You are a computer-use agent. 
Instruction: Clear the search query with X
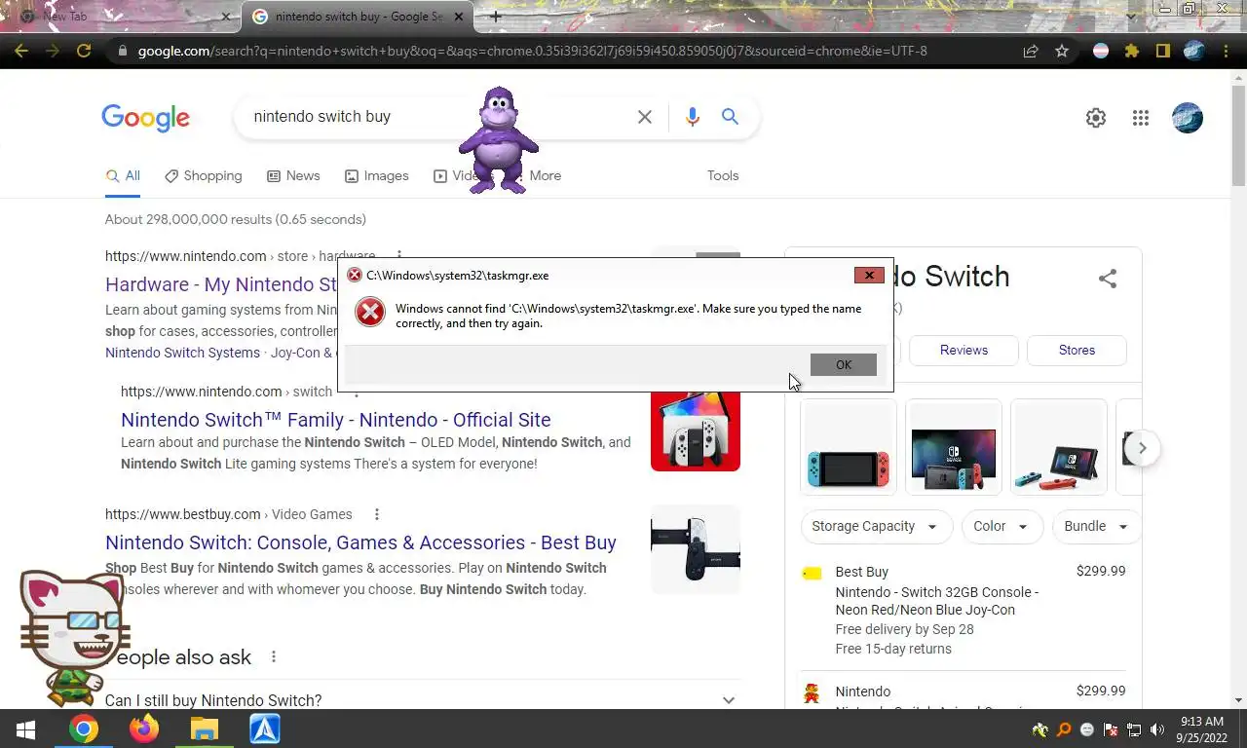point(645,117)
